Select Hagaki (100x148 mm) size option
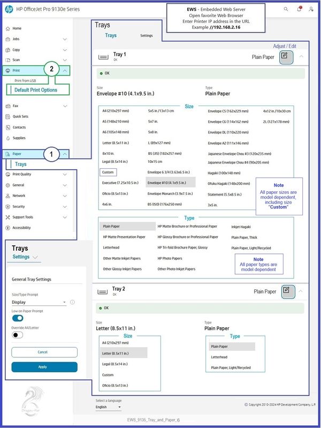Screen dimensions: 321x428 (x=224, y=173)
